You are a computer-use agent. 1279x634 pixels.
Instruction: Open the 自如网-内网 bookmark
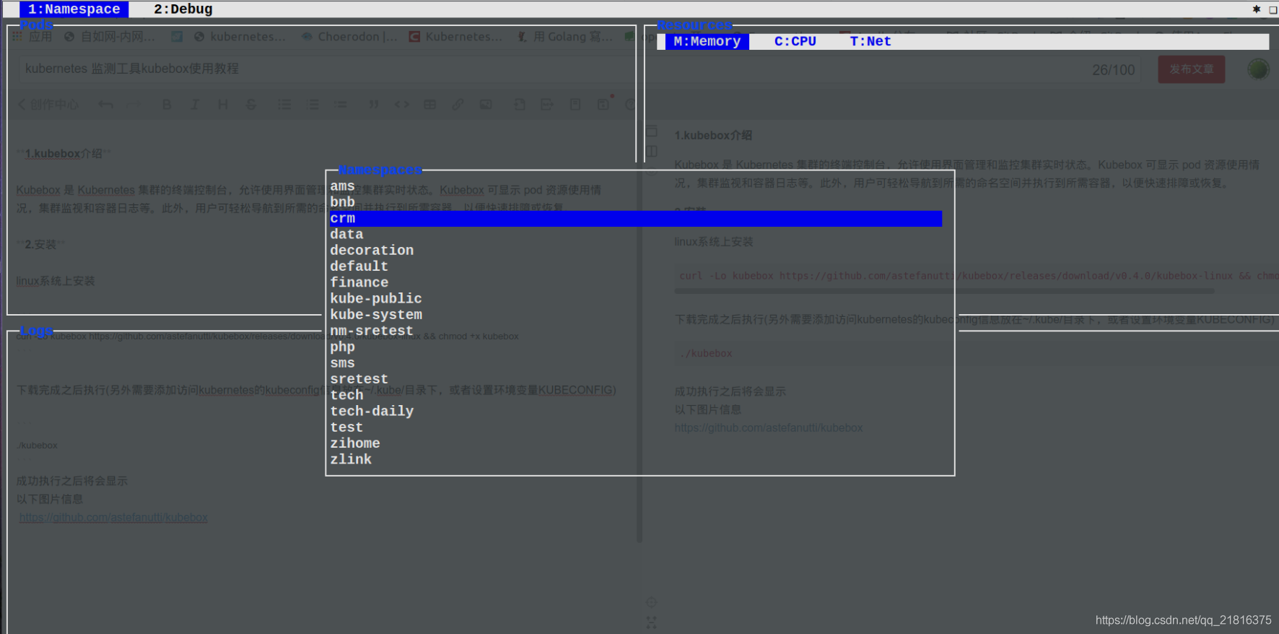point(109,36)
